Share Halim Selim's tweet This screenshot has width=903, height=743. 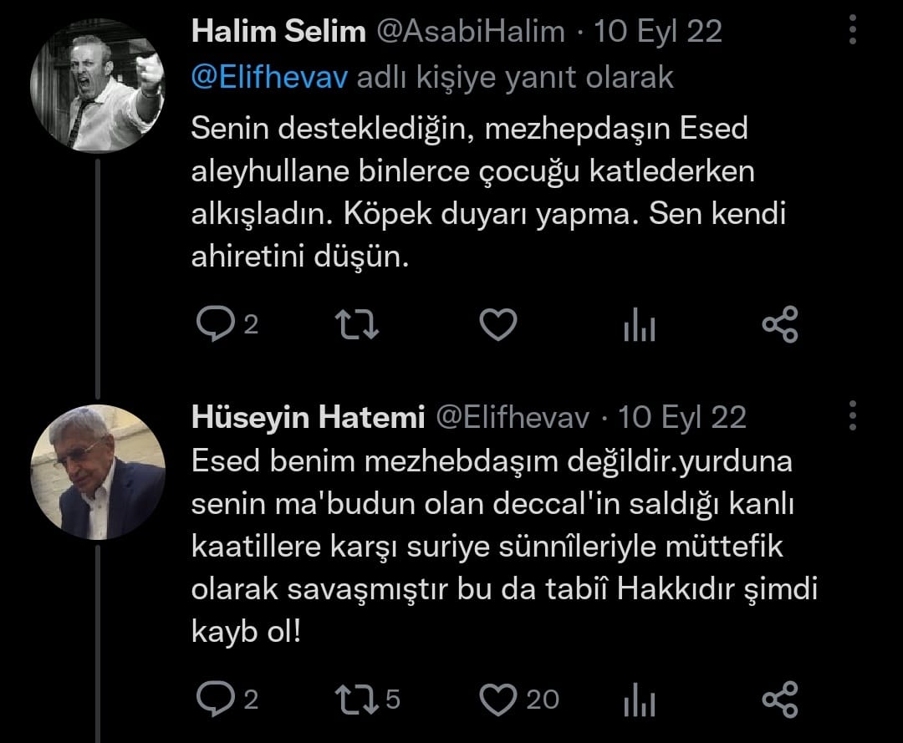point(780,325)
